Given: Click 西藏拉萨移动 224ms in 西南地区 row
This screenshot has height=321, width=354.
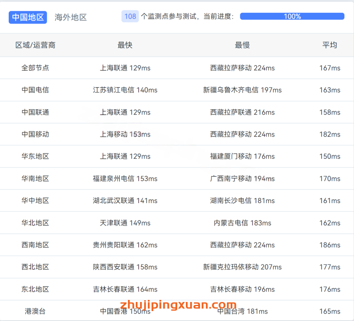Looking at the screenshot, I should tap(242, 245).
